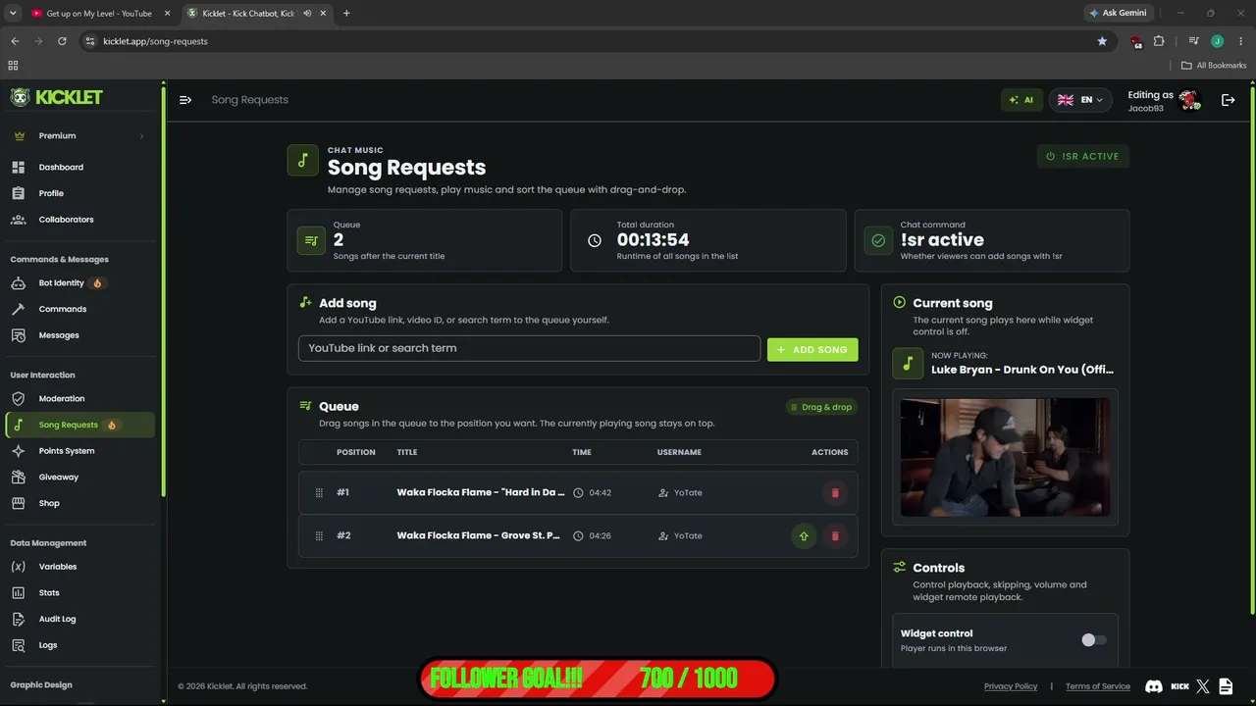Open the browser extensions puzzle icon
The width and height of the screenshot is (1256, 706).
tap(1159, 41)
